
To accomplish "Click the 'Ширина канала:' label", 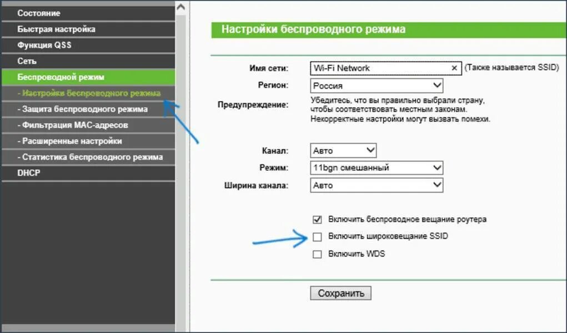I will [257, 186].
